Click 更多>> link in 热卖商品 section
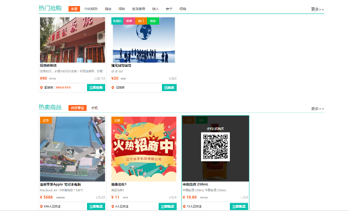349x211 pixels. click(317, 109)
